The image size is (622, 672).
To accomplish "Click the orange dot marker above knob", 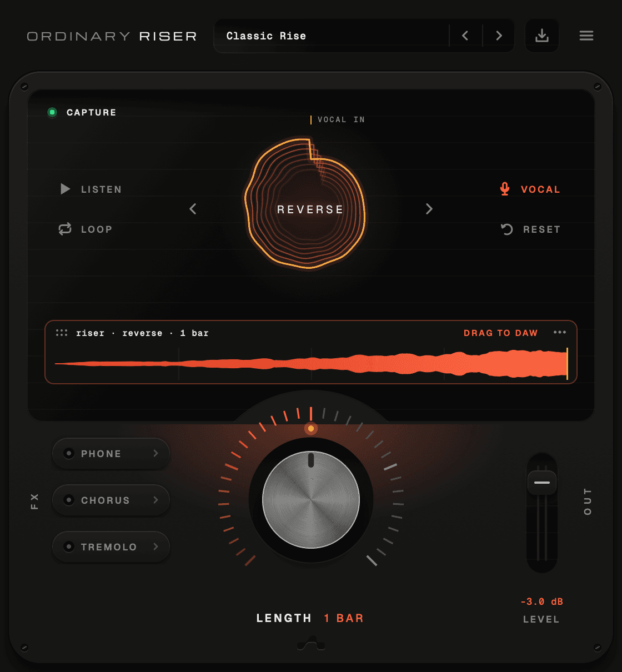I will point(311,429).
